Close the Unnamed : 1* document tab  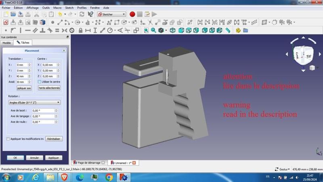click(134, 163)
